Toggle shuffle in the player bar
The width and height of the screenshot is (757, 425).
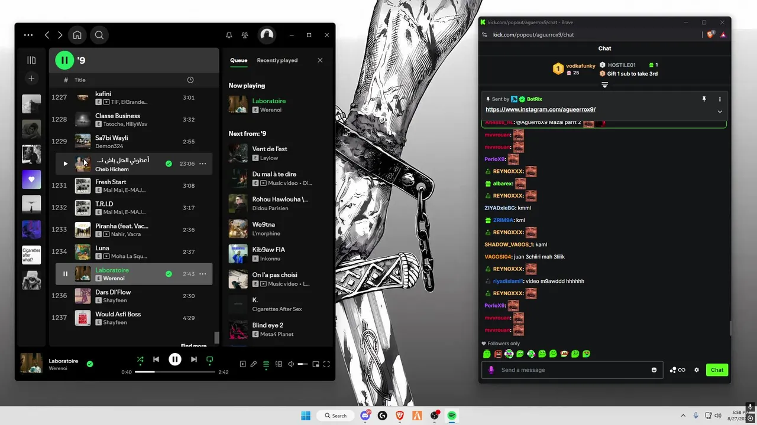(x=140, y=359)
